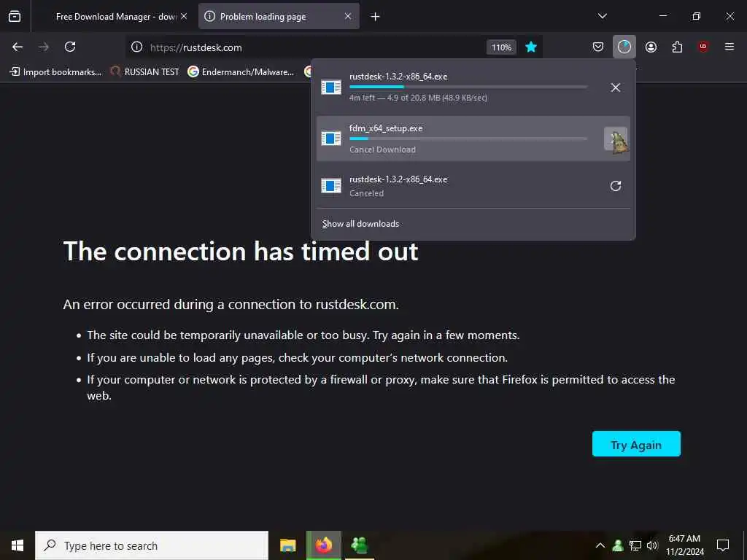
Task: Click the fdm_x64_setup.exe file icon
Action: (331, 139)
